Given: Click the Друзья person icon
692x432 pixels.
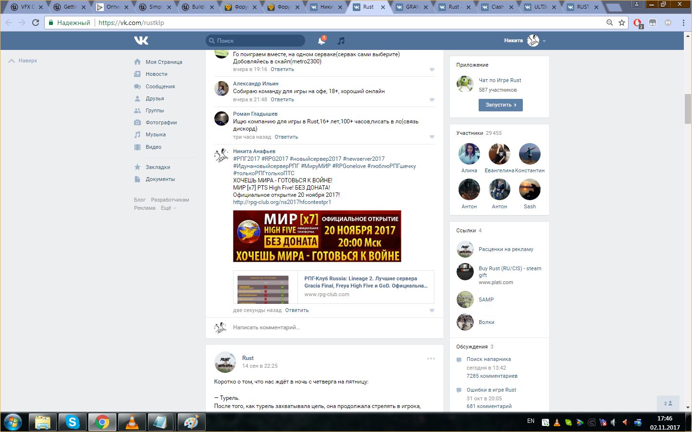Looking at the screenshot, I should [137, 98].
